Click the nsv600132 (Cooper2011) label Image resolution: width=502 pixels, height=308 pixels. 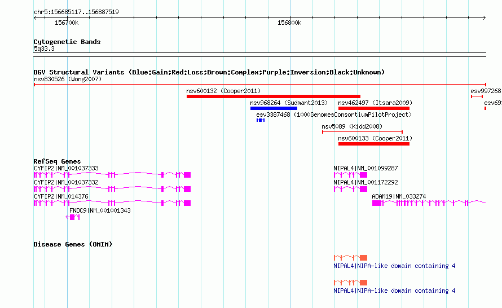coord(223,91)
